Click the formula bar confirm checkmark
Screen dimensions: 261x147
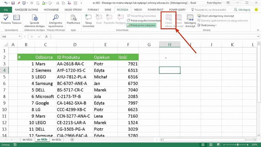[x=39, y=37]
